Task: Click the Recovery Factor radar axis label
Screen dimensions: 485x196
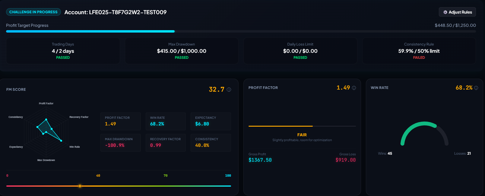Action: tap(79, 117)
